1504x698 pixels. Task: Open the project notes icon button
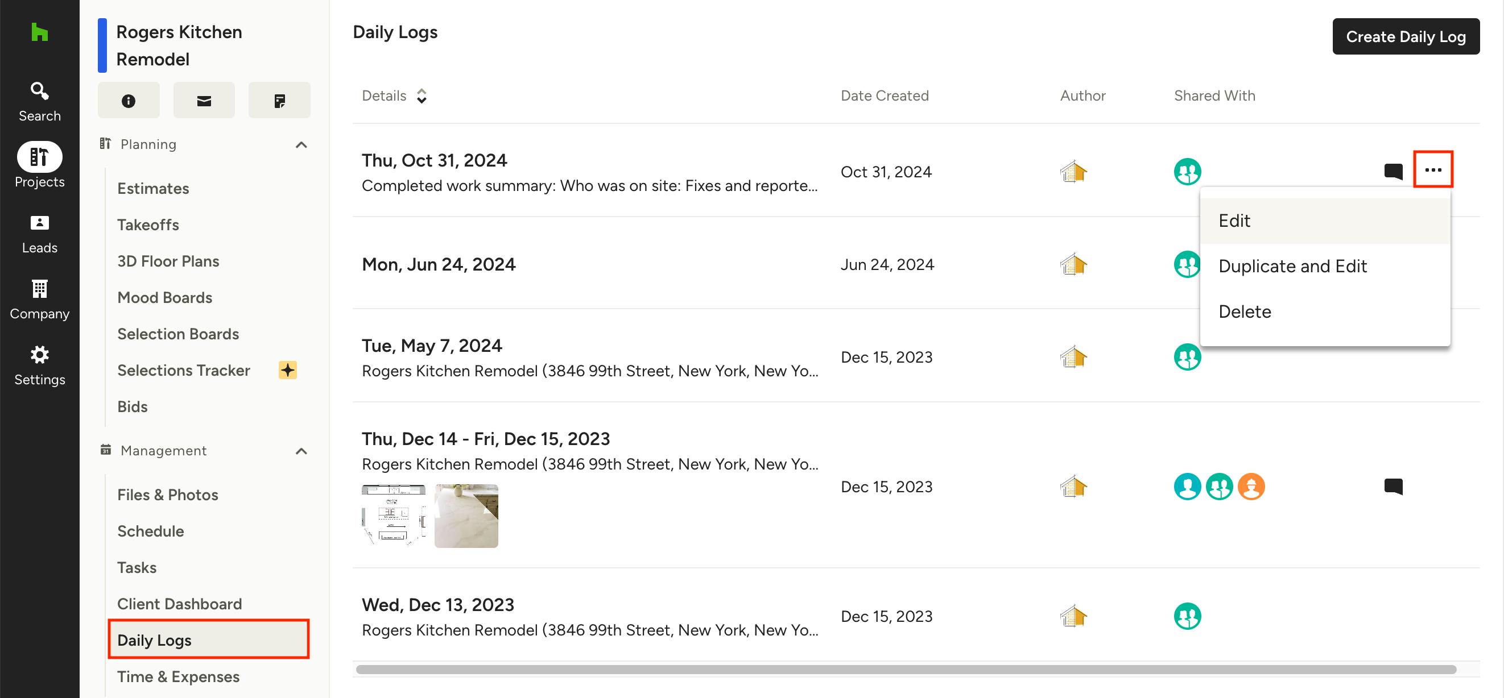[279, 101]
